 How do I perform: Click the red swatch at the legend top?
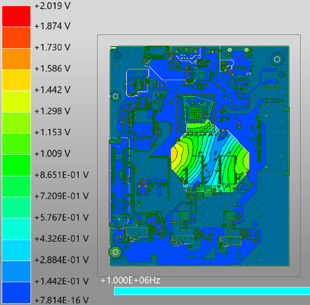point(16,15)
